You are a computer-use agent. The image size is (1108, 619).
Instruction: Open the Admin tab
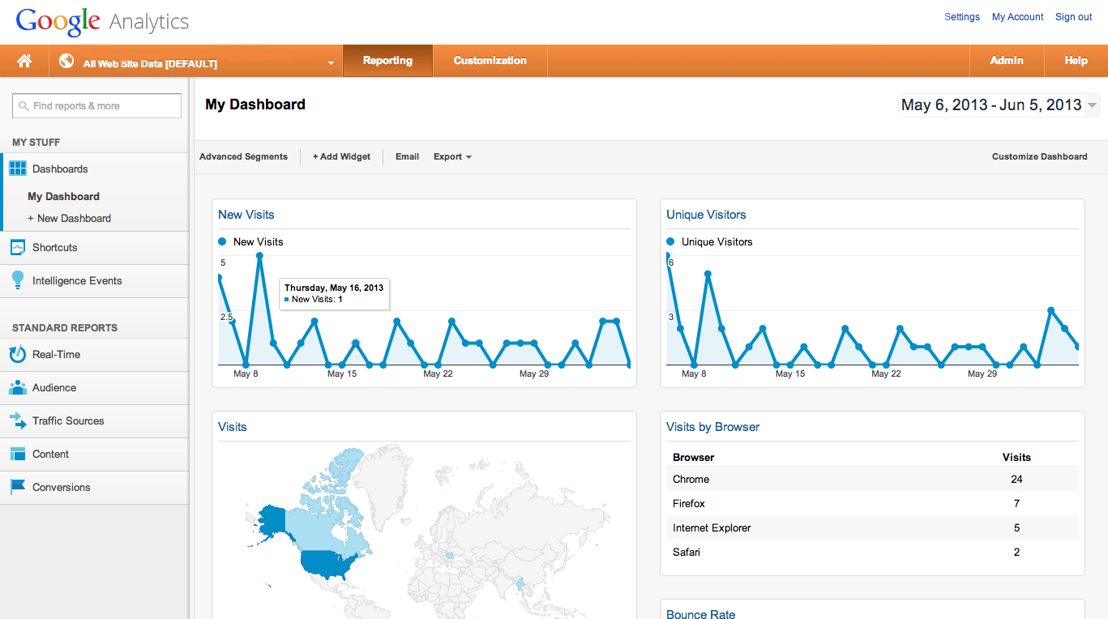(x=1007, y=61)
